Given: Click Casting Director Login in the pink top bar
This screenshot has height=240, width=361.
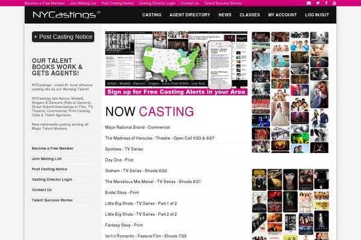Looking at the screenshot, I should point(157,3).
